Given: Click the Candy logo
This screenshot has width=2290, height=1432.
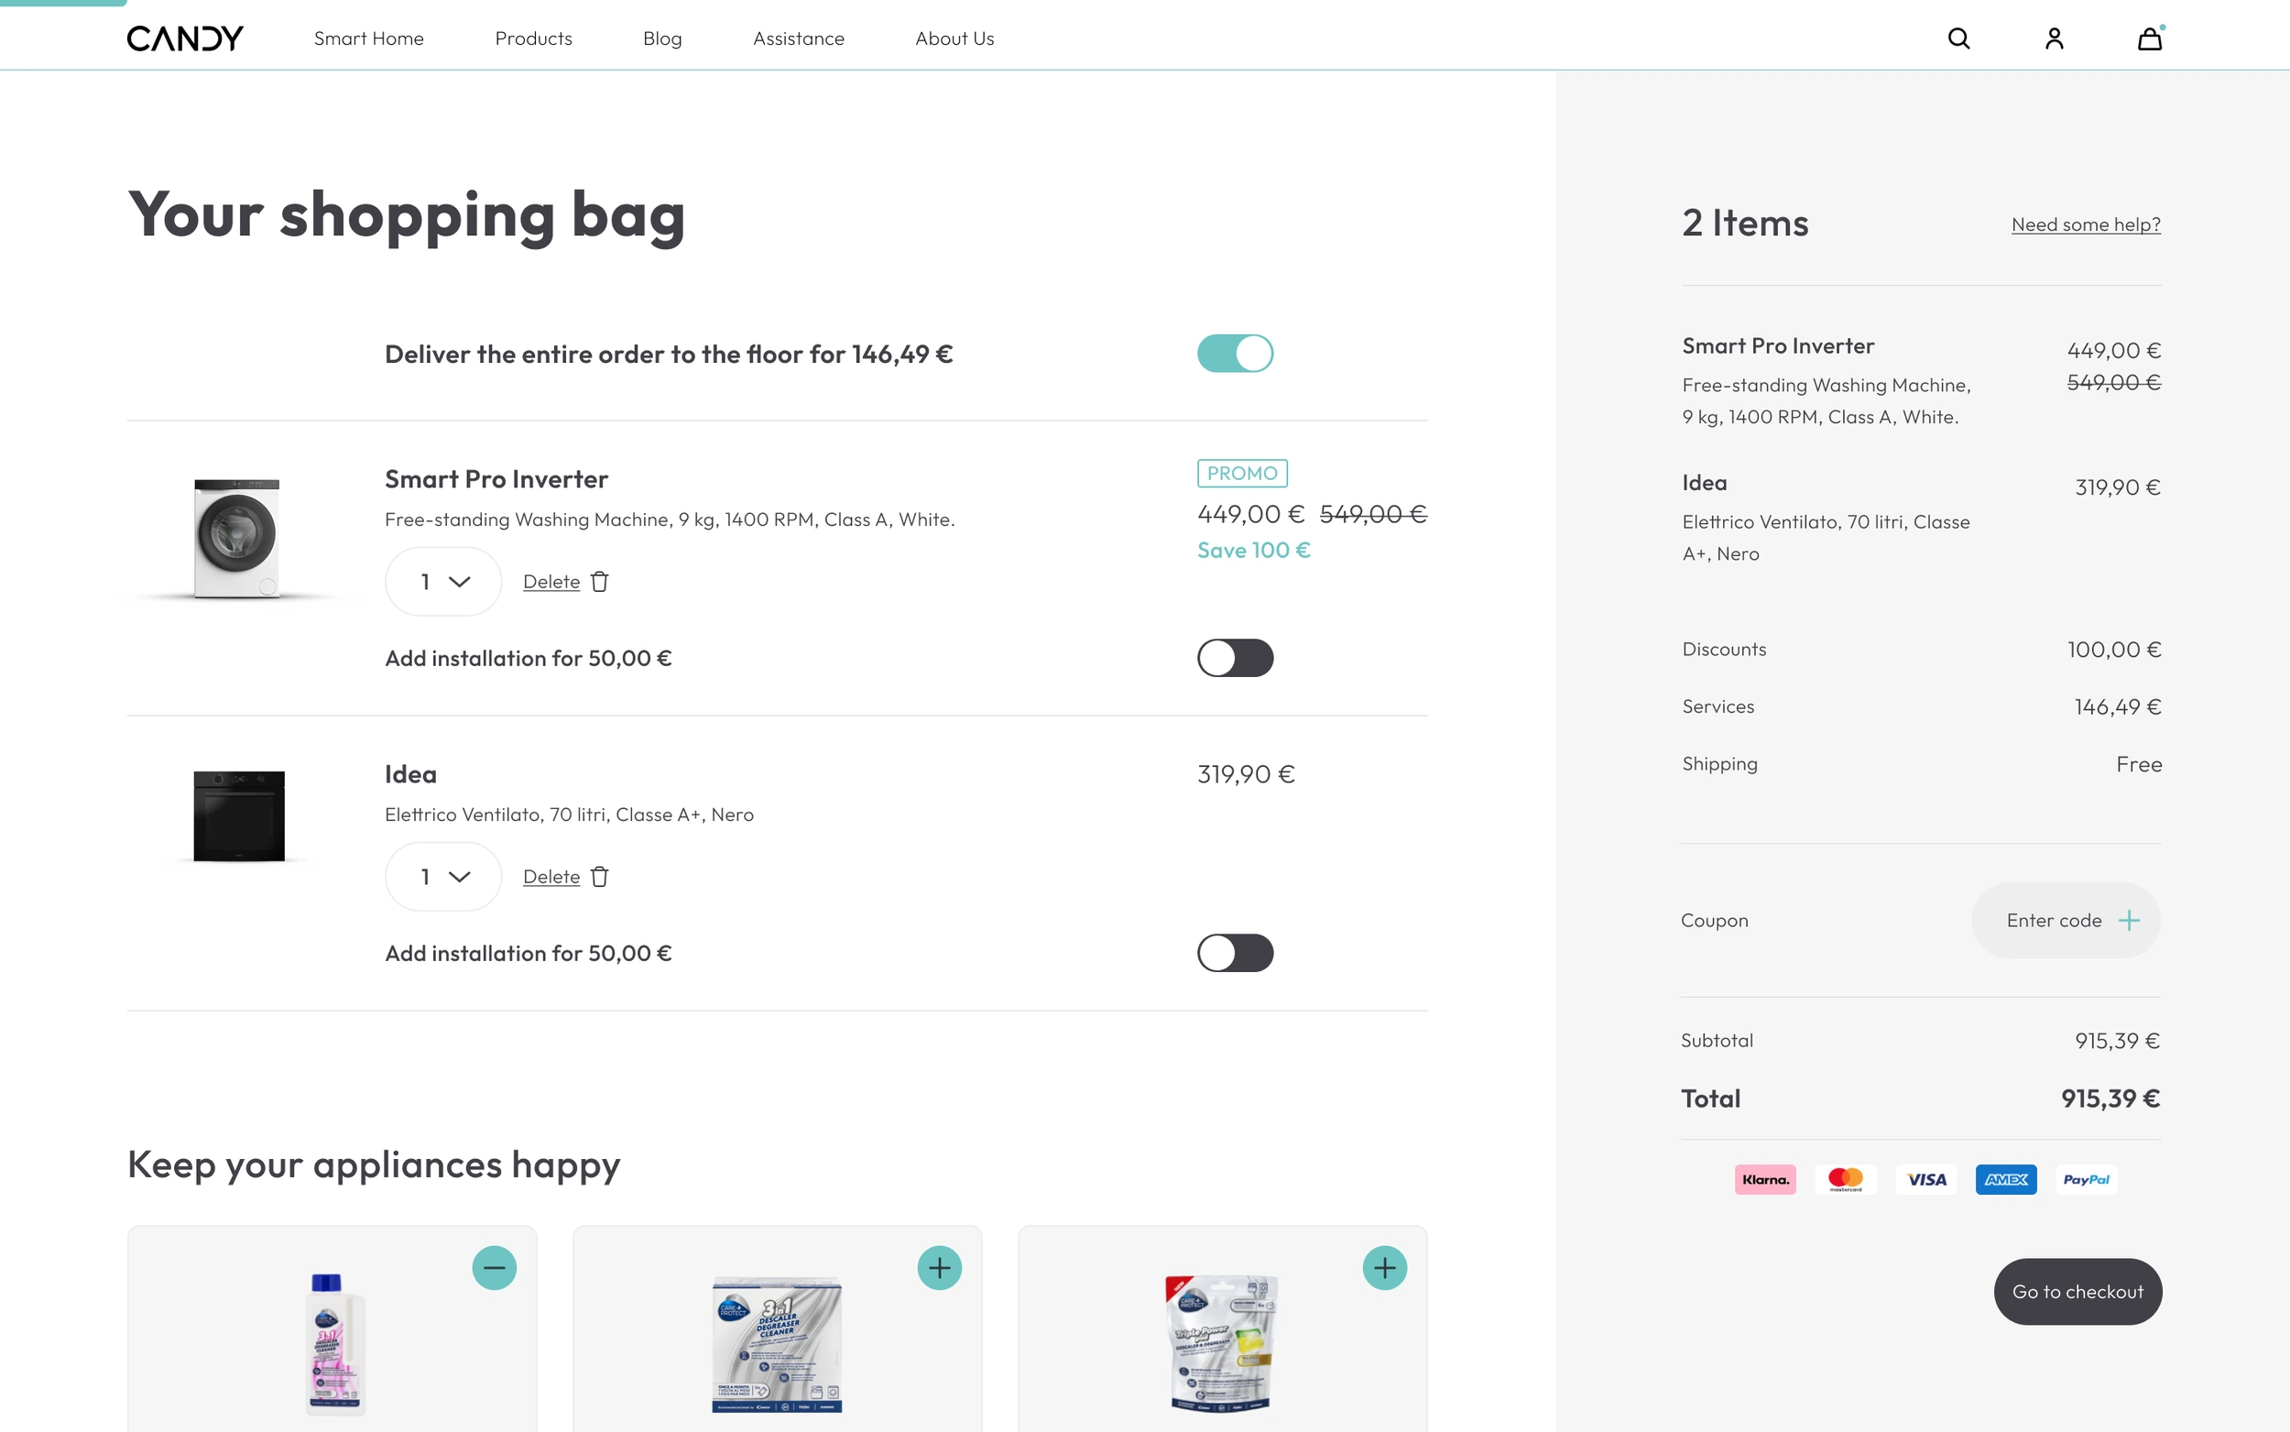Looking at the screenshot, I should coord(186,38).
